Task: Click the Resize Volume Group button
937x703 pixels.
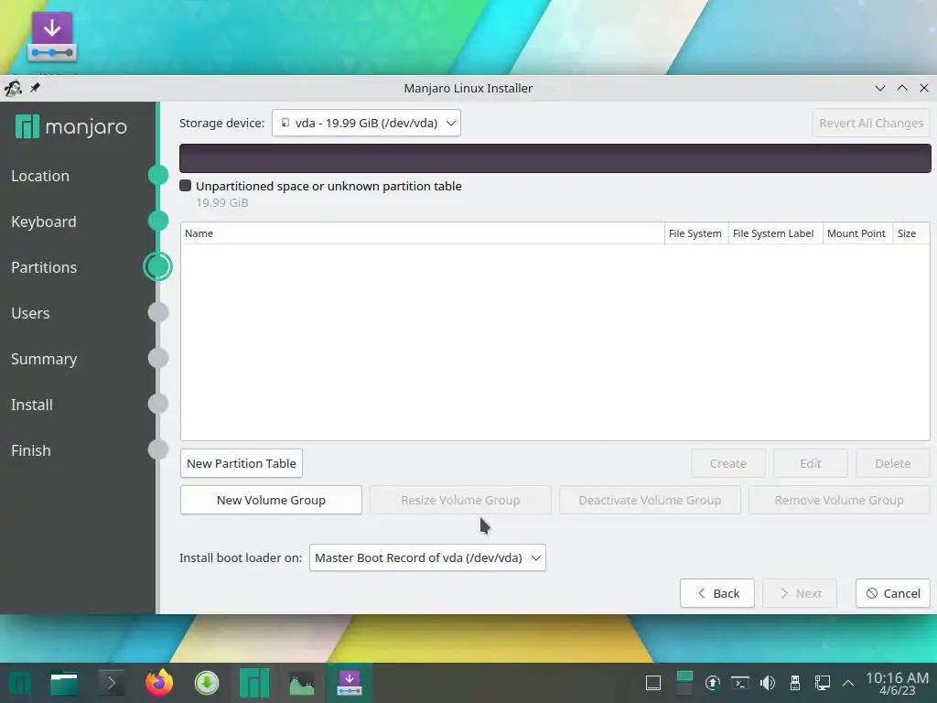Action: click(460, 501)
